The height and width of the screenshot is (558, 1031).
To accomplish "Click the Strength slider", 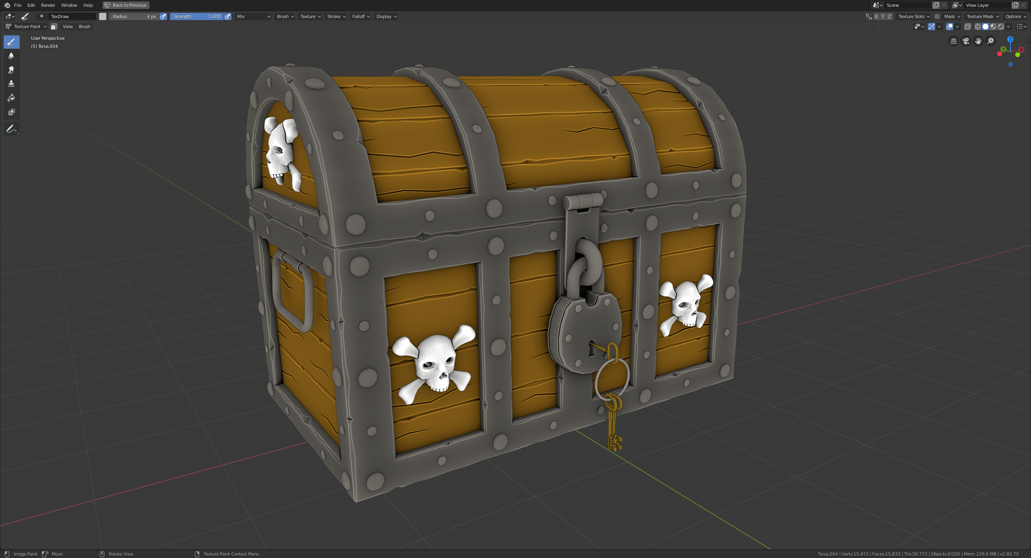I will click(197, 16).
